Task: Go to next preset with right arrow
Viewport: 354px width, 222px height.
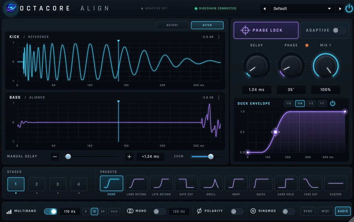Action: point(340,9)
